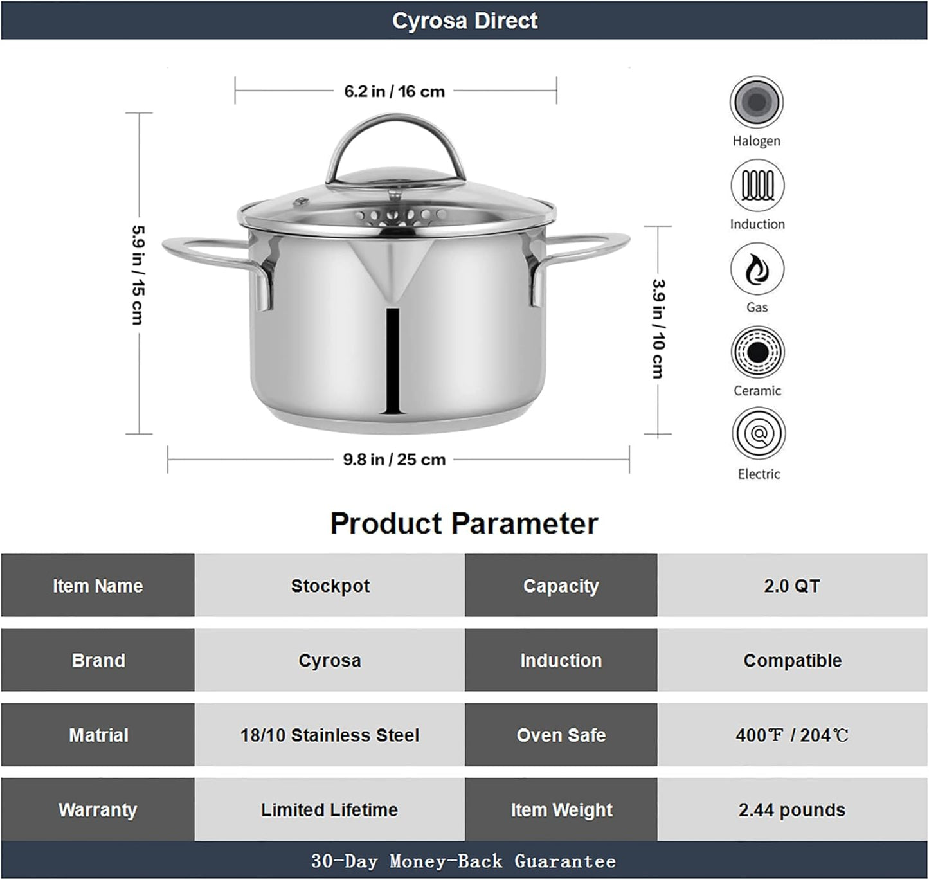Click the 6.2 in / 16 cm dimension marker

click(x=394, y=91)
